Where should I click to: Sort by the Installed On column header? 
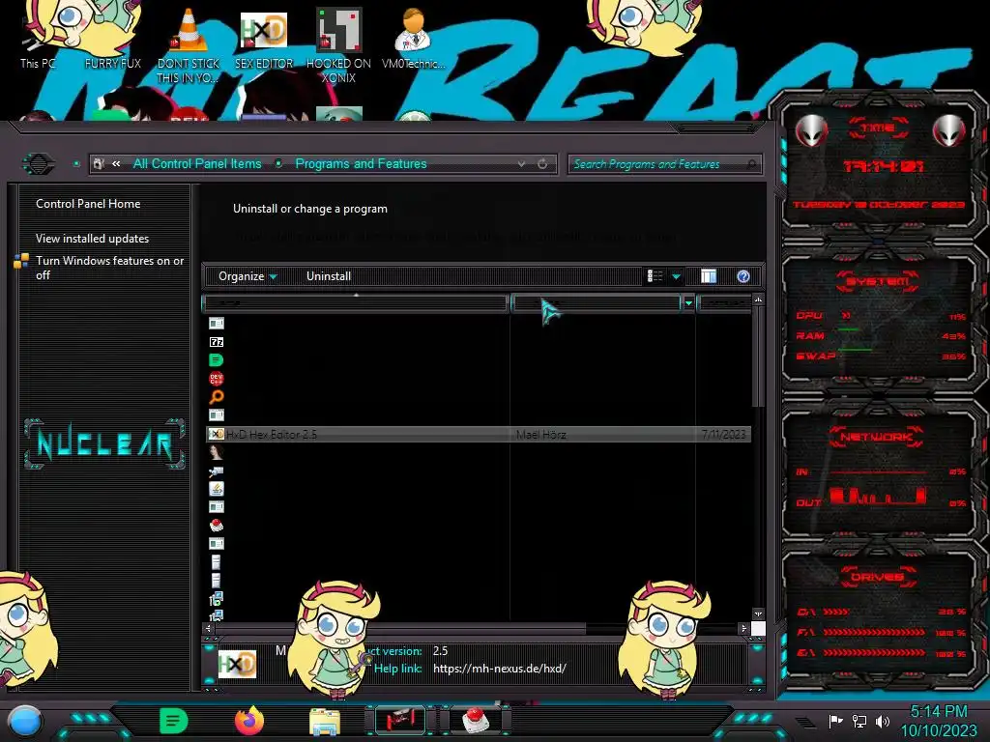pos(724,303)
